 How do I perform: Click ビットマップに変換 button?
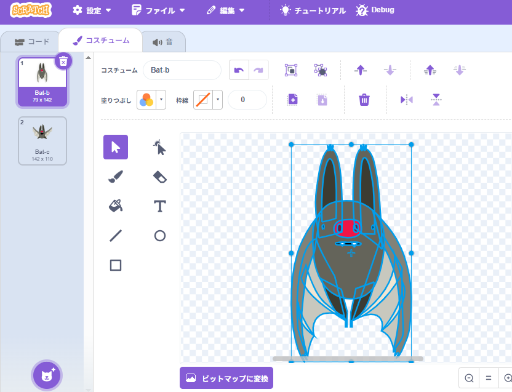226,378
